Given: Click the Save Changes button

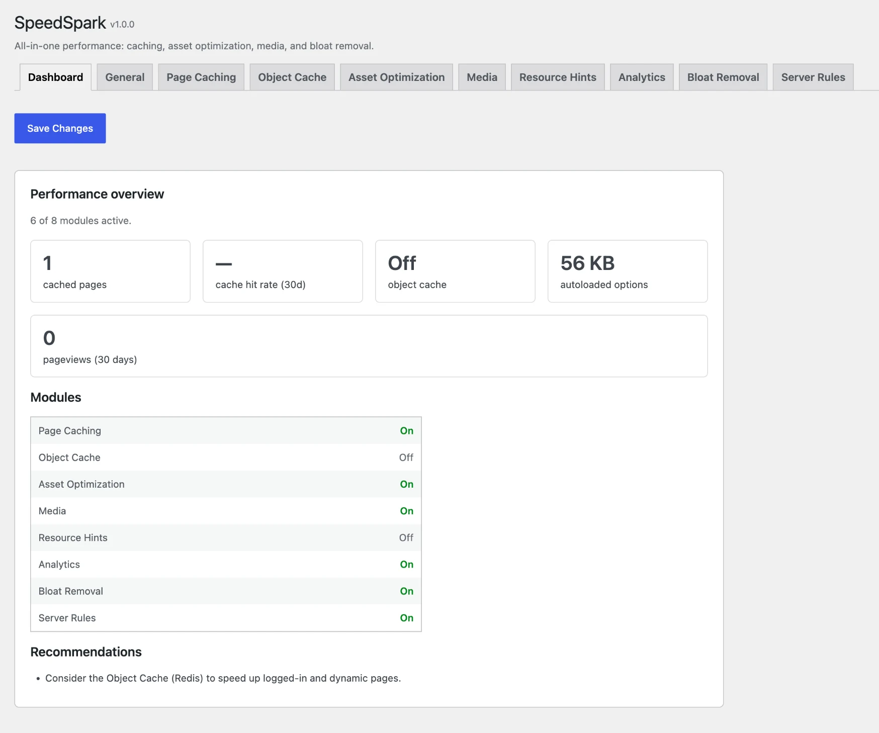Looking at the screenshot, I should pos(60,128).
